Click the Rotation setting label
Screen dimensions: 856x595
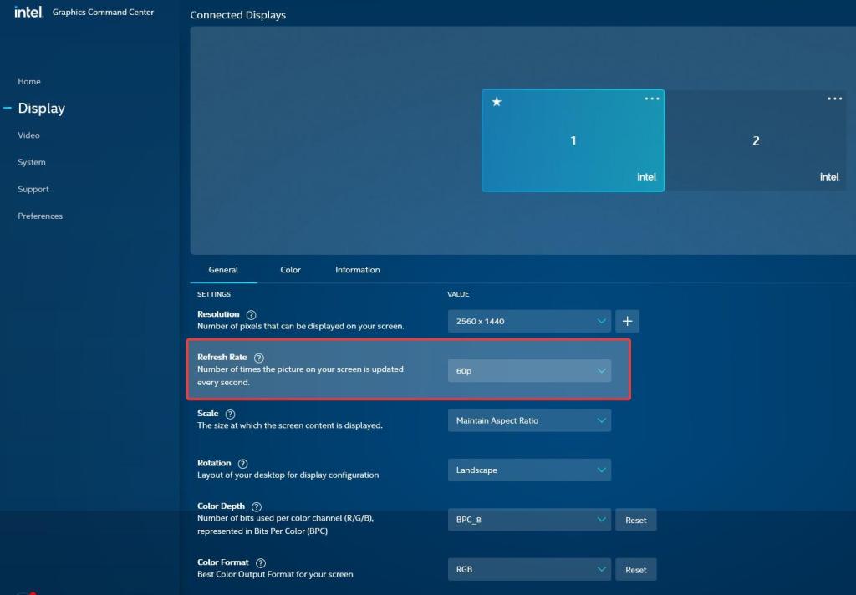point(214,463)
